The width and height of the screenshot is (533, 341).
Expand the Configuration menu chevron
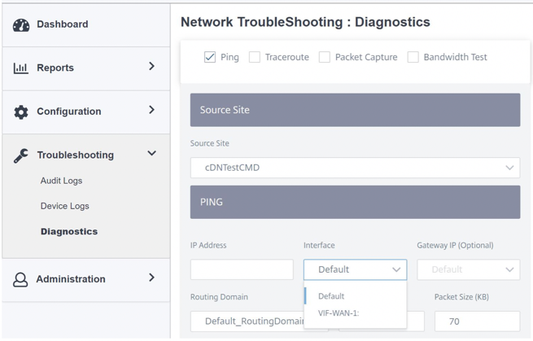pos(151,110)
